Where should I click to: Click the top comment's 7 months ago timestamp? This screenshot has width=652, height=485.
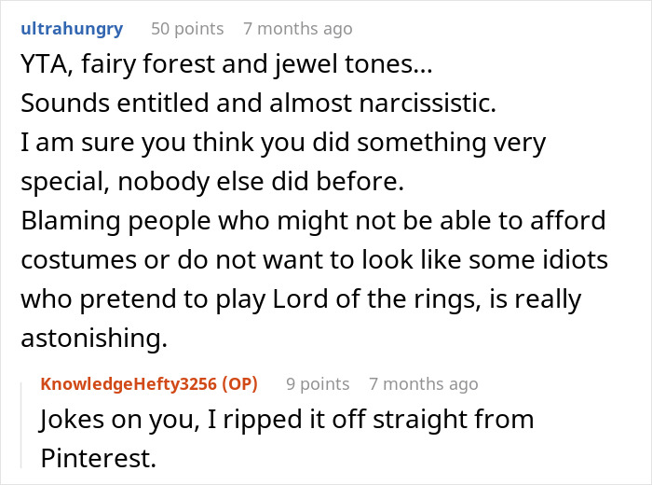(297, 29)
